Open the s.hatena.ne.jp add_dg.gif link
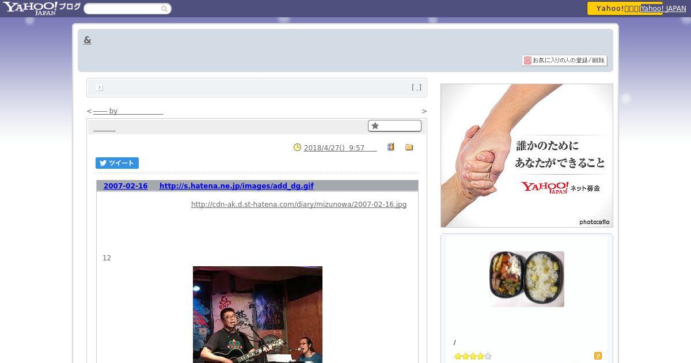691x363 pixels. coord(237,186)
